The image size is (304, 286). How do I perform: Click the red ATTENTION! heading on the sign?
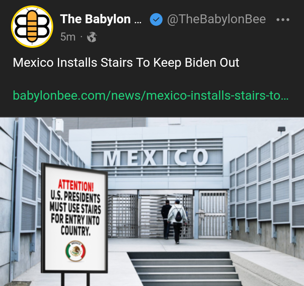(76, 185)
